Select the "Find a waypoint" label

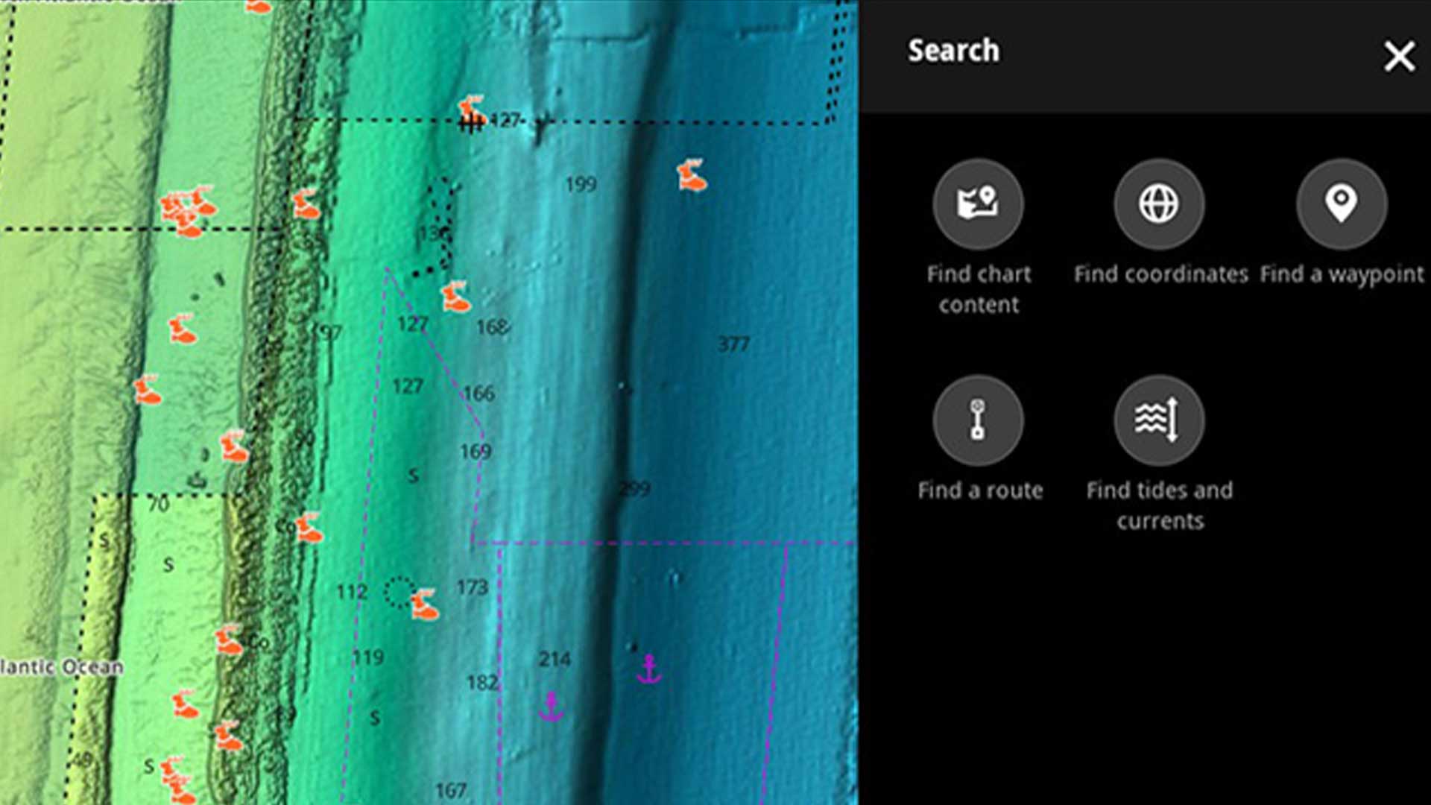[1342, 274]
